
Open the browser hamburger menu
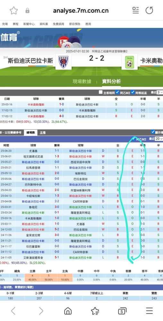149,311
